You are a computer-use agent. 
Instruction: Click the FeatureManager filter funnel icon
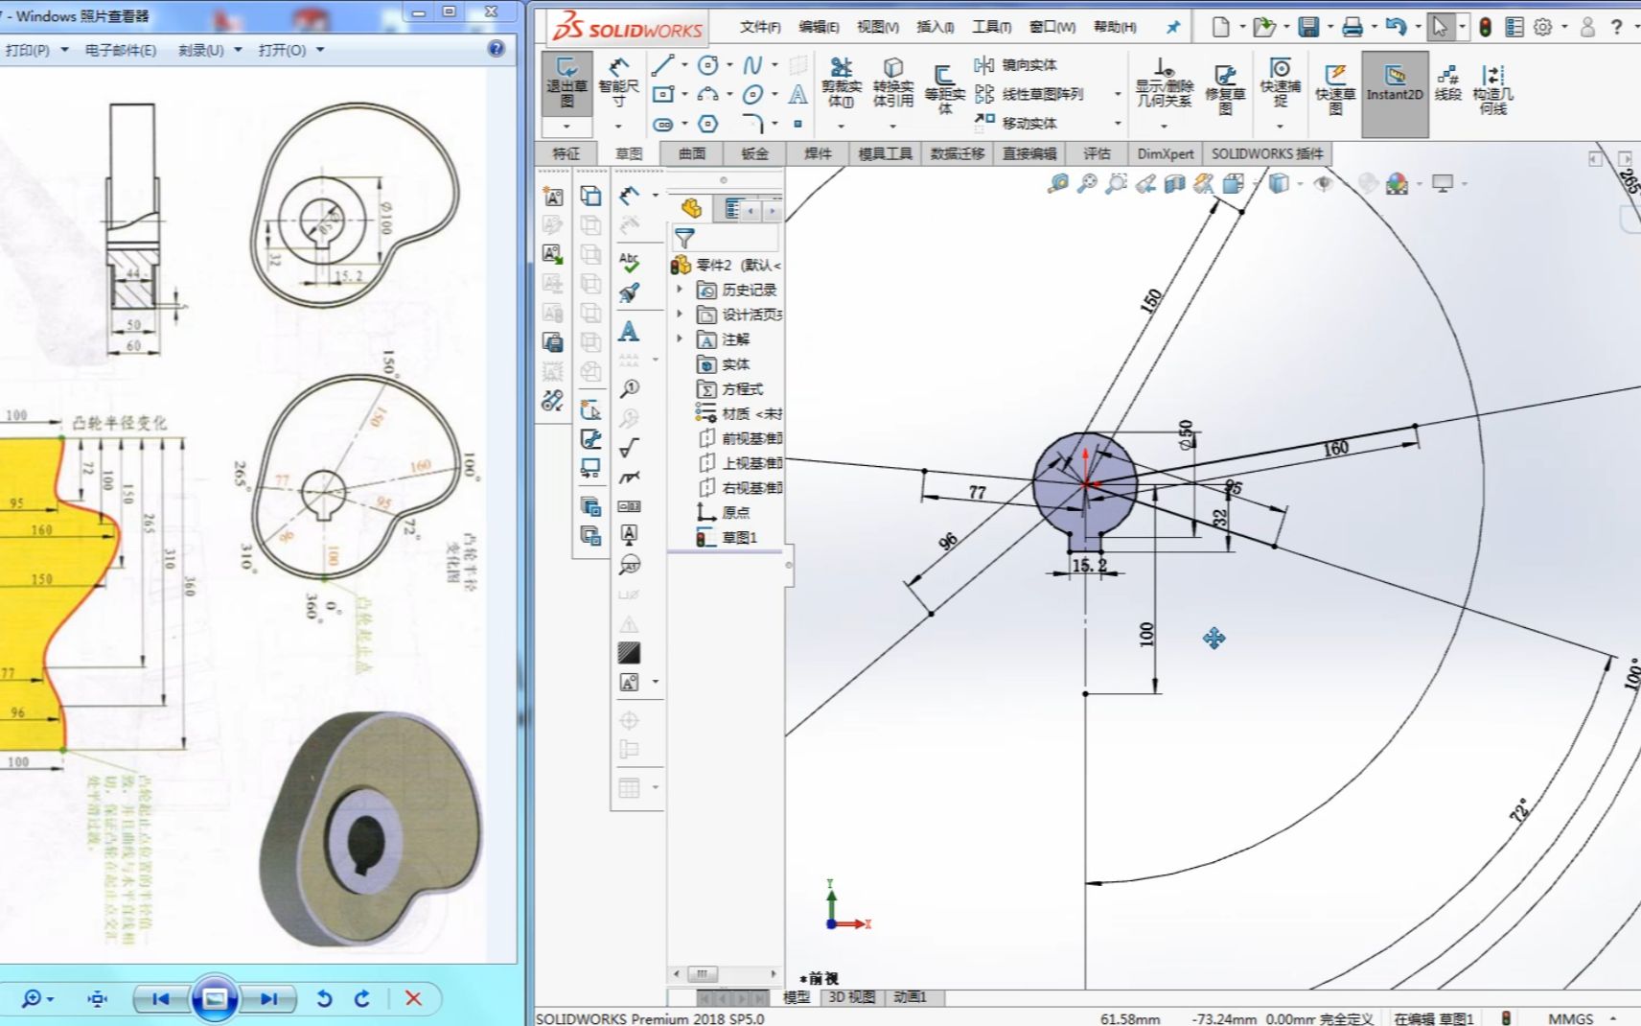tap(684, 238)
